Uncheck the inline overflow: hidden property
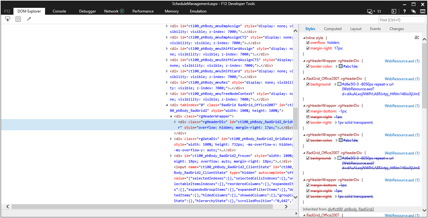The height and width of the screenshot is (218, 428). point(308,43)
